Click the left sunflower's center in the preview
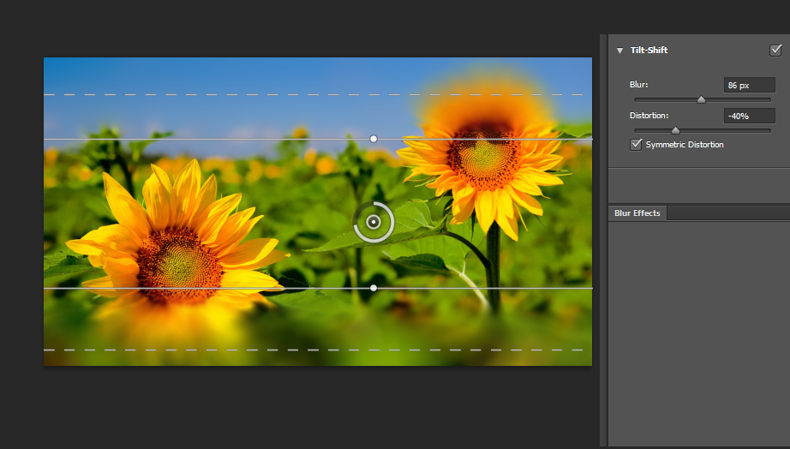Screen dimensions: 790x449 [x=178, y=260]
